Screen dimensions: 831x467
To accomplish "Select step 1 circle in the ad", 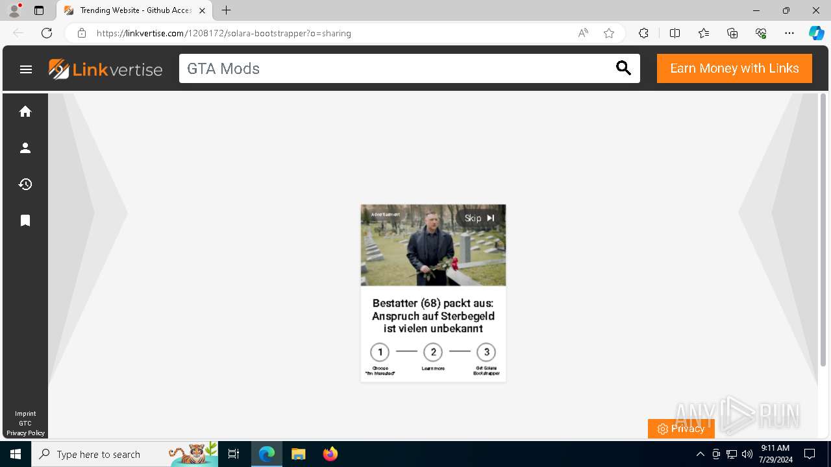I will pos(380,352).
